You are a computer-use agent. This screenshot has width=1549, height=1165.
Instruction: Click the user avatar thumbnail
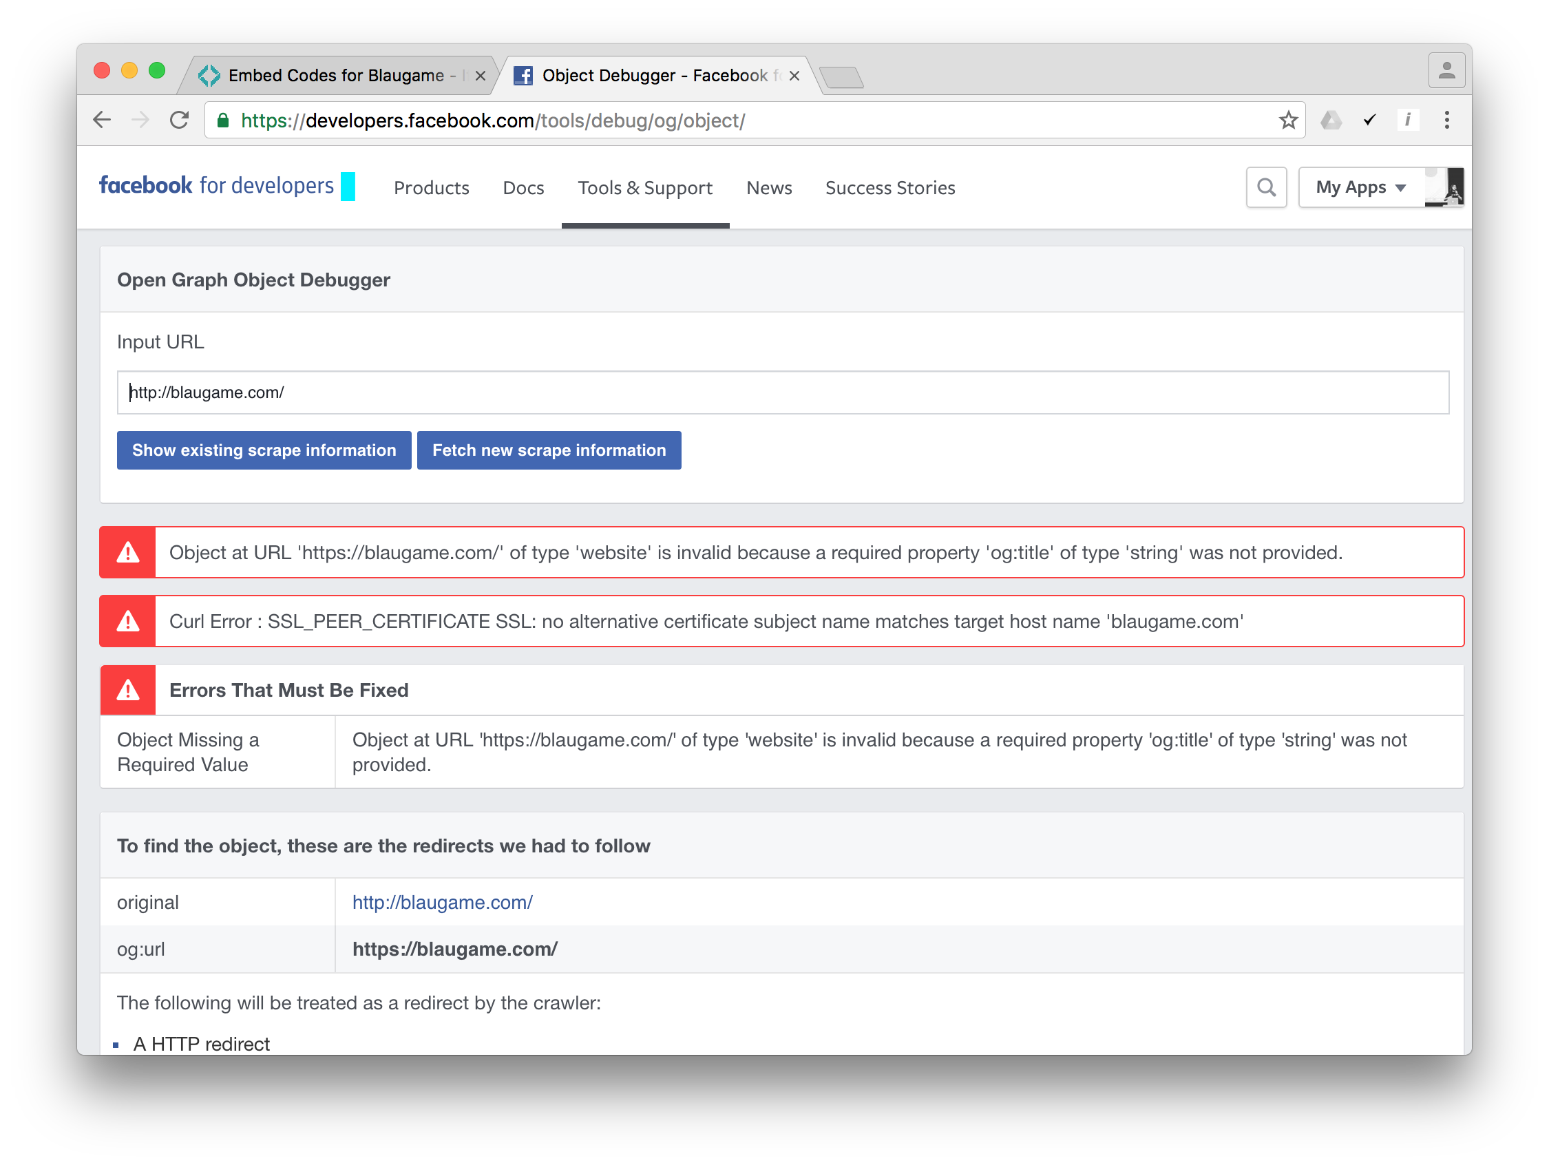click(x=1443, y=187)
